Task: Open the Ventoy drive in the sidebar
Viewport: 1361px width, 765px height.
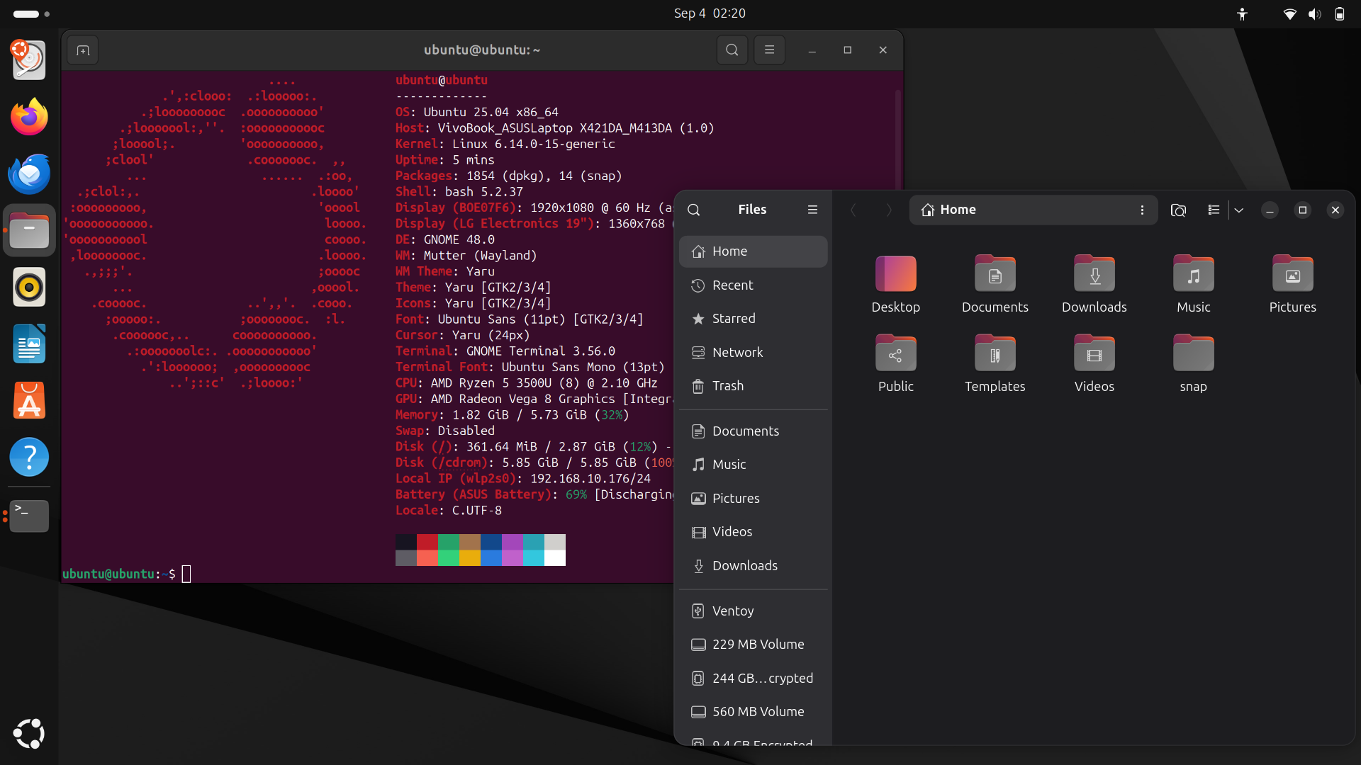Action: click(x=753, y=611)
